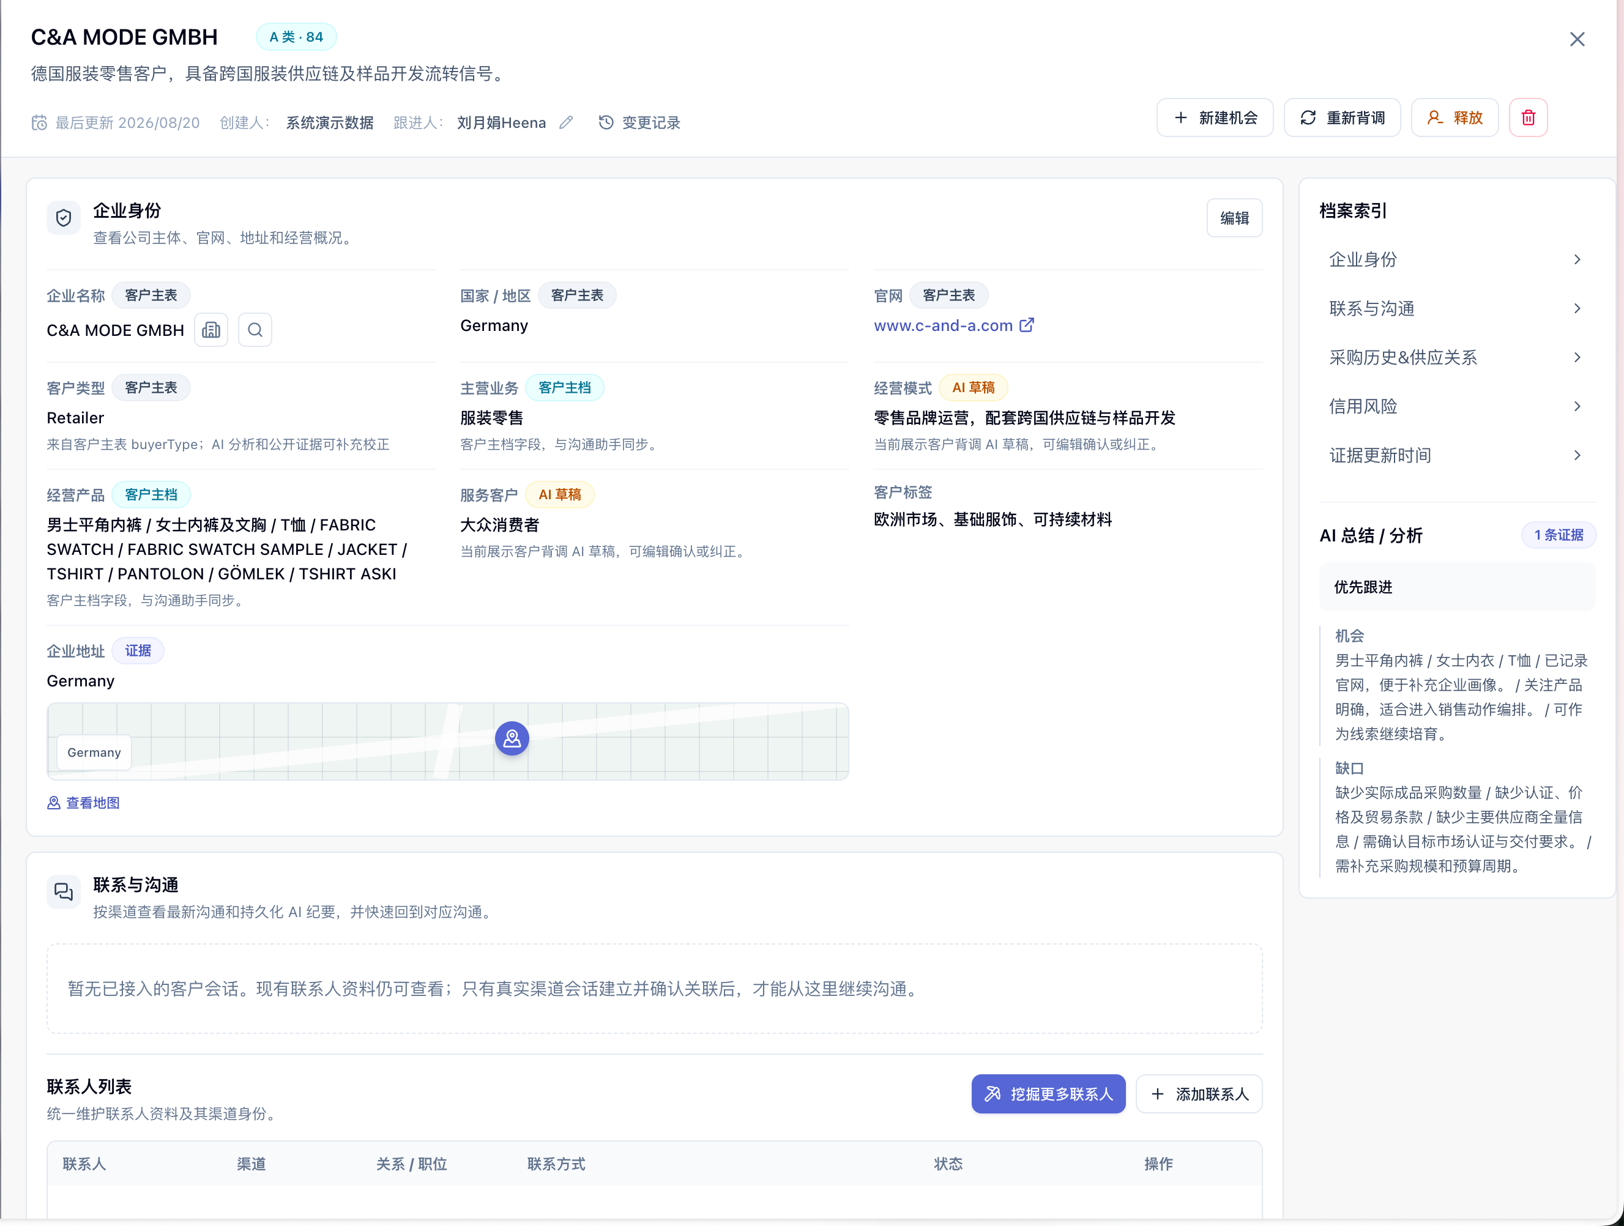1624x1226 pixels.
Task: Click the 渠道 column header
Action: tap(251, 1164)
